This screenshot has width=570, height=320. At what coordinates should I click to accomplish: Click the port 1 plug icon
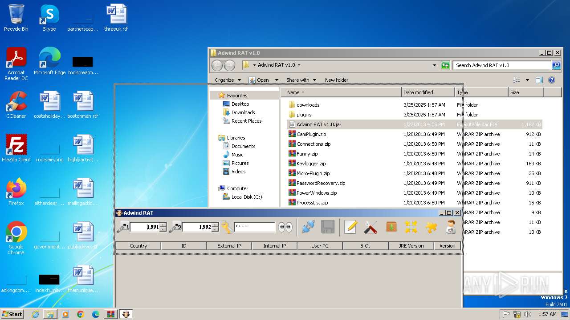click(122, 227)
